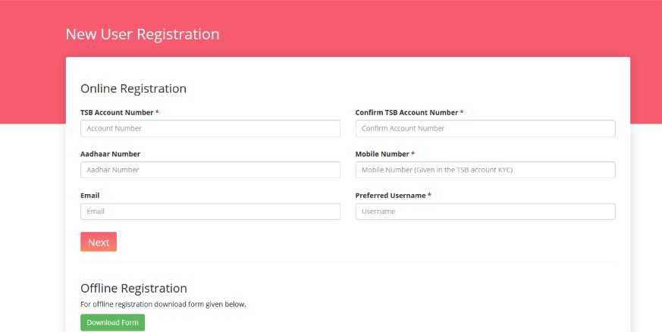Select the Aadhaar Number input field
Image resolution: width=662 pixels, height=332 pixels.
(x=210, y=170)
